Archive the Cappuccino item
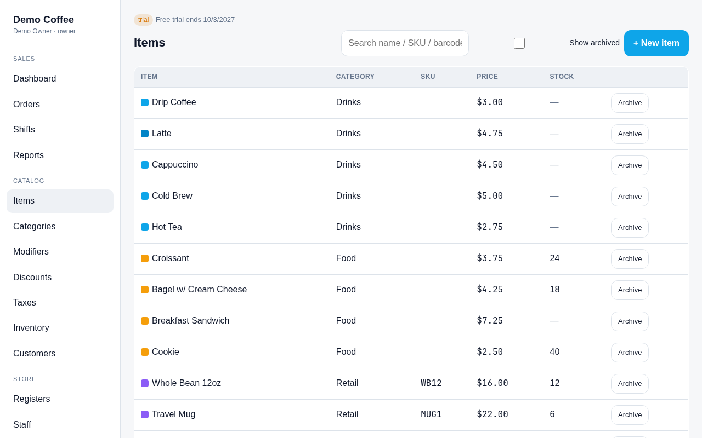The width and height of the screenshot is (702, 438). tap(630, 165)
